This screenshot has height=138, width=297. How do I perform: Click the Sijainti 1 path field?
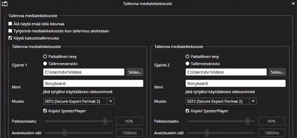84,72
